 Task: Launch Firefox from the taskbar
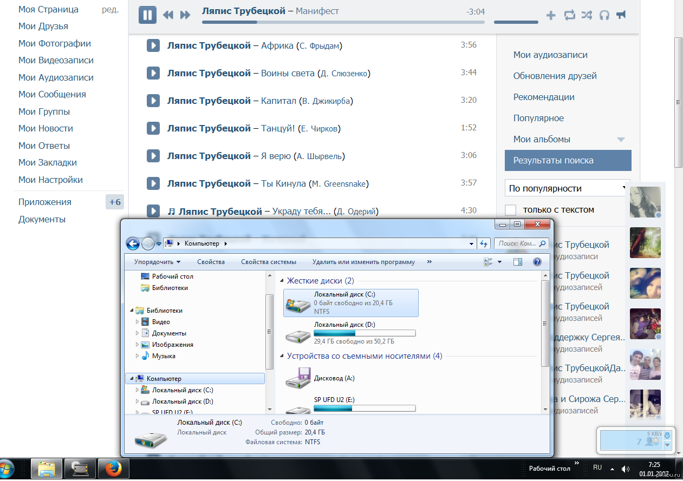click(113, 469)
